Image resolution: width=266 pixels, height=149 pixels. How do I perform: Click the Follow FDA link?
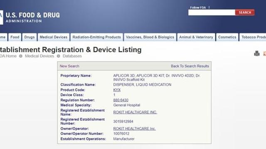pos(198,7)
